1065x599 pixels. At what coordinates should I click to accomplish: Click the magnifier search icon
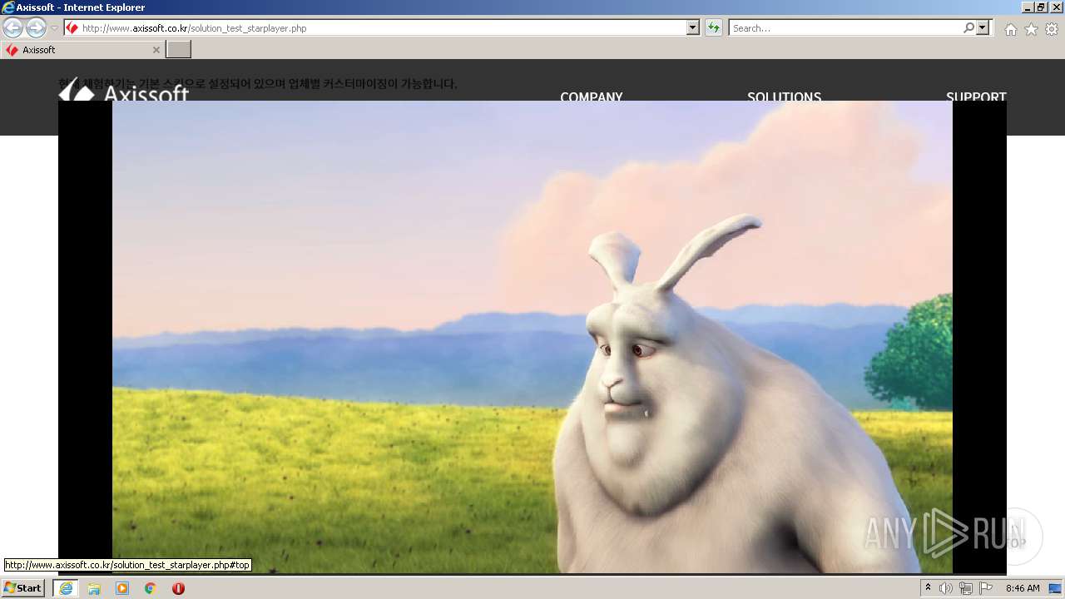(x=968, y=28)
